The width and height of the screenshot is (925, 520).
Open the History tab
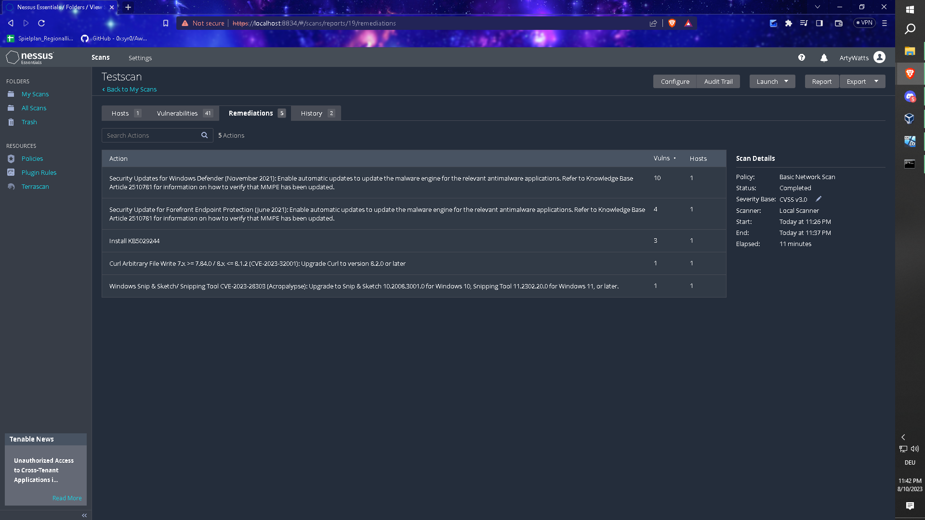[312, 113]
